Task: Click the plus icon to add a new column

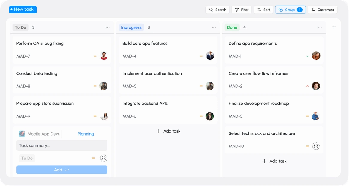Action: pyautogui.click(x=334, y=27)
